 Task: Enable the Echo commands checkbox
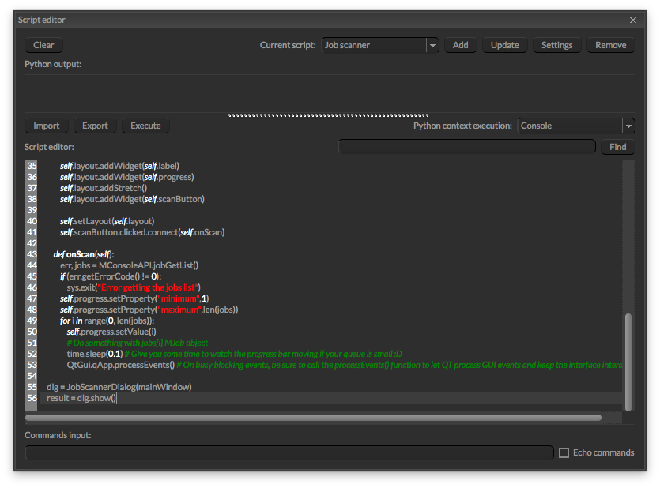point(564,452)
